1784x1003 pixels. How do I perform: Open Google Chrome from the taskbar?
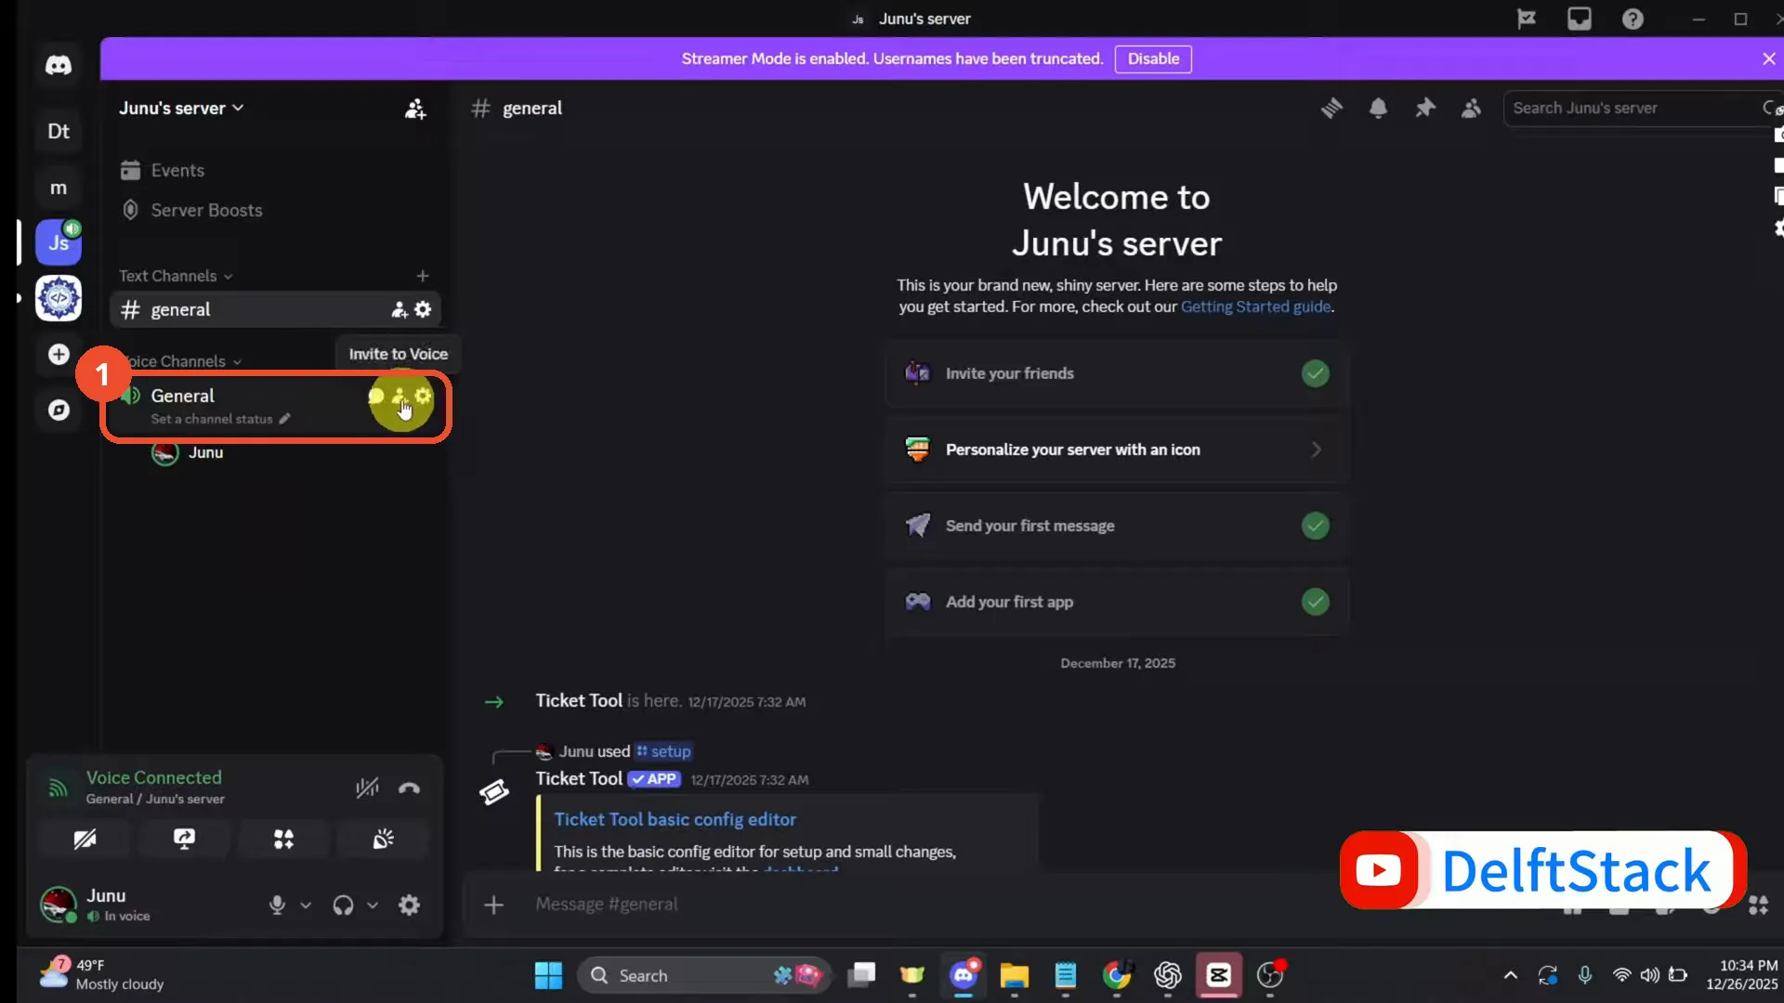click(x=1116, y=976)
